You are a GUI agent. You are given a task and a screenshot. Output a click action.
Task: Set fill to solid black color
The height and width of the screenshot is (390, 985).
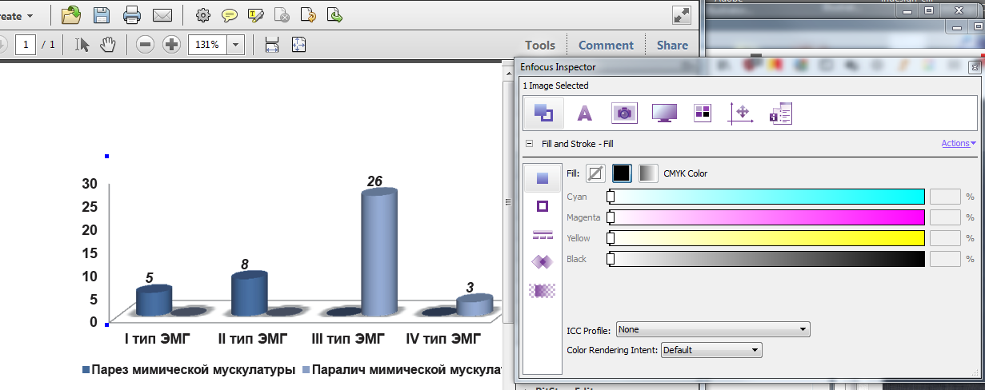622,173
